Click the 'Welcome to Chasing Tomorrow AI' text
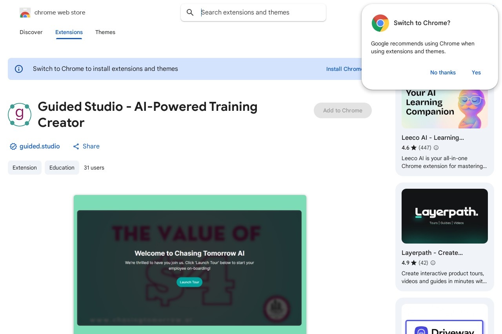The width and height of the screenshot is (502, 334). (x=189, y=253)
